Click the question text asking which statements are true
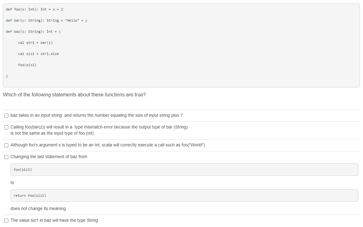 pyautogui.click(x=74, y=95)
